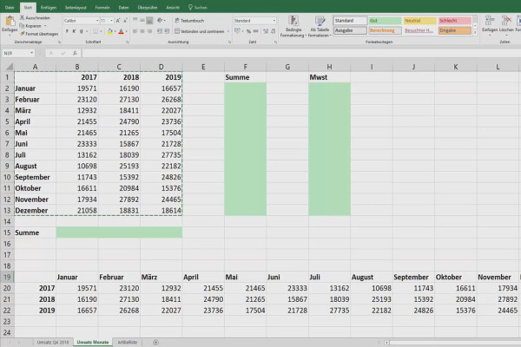This screenshot has width=521, height=347.
Task: Apply the Neutral cell style
Action: [419, 21]
